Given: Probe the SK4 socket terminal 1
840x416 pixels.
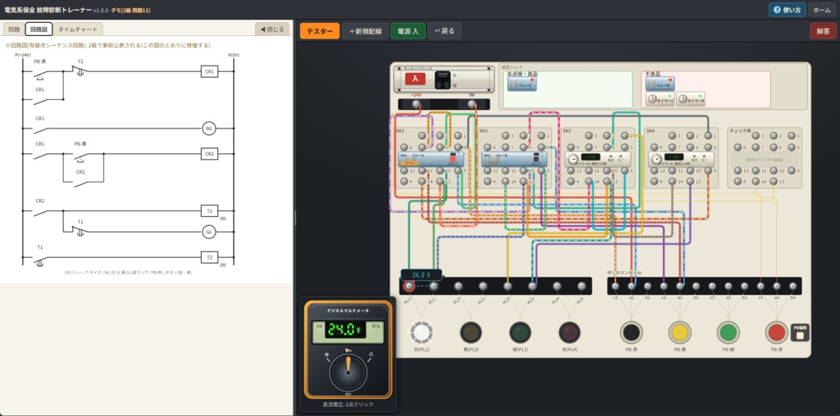Looking at the screenshot, I should pos(708,136).
